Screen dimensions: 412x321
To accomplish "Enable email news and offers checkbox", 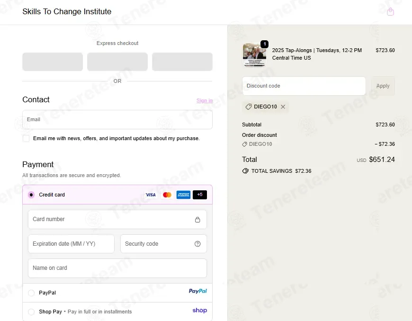I will [26, 138].
